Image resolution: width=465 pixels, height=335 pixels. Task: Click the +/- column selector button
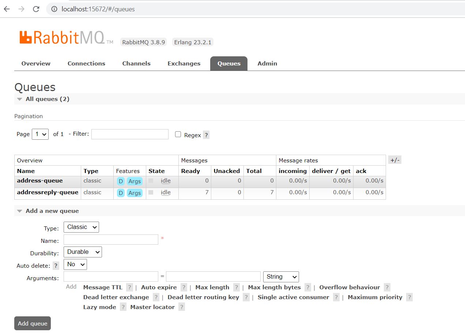[x=394, y=159]
